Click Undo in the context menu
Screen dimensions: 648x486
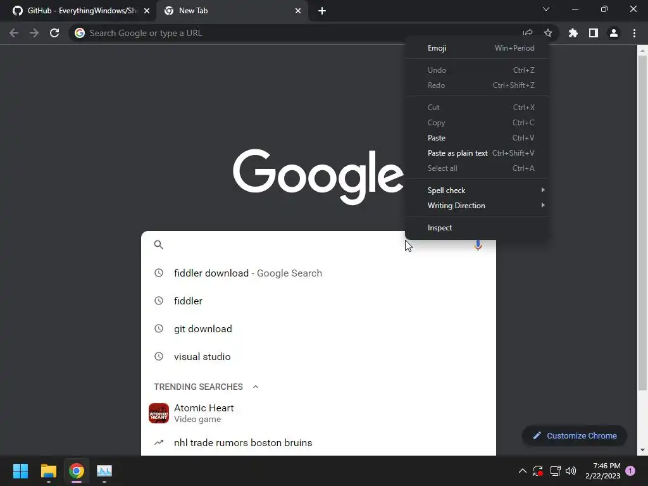pyautogui.click(x=477, y=70)
